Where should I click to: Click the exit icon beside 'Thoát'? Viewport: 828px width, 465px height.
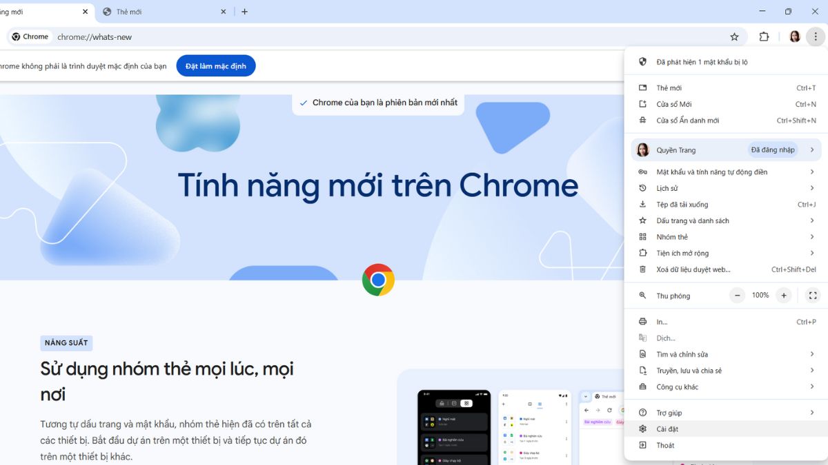[x=643, y=445]
